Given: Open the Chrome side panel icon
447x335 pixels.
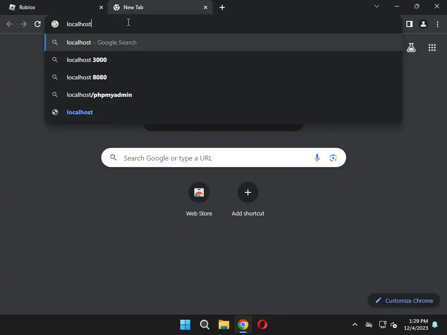Looking at the screenshot, I should click(409, 24).
